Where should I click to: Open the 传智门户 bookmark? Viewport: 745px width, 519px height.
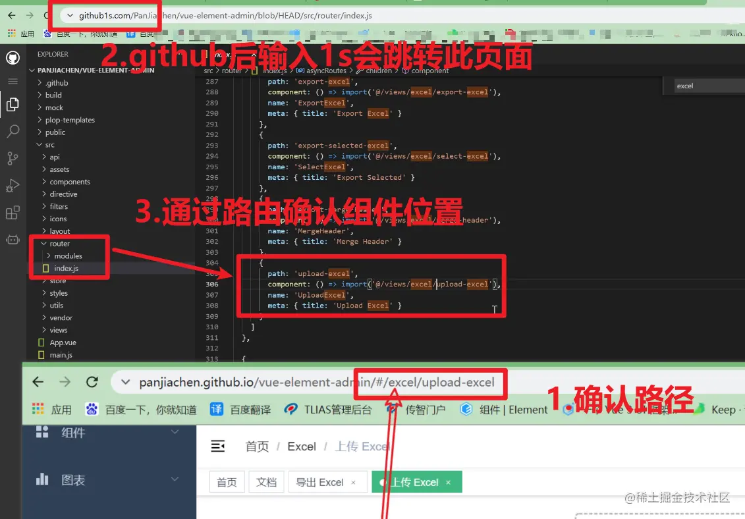pyautogui.click(x=416, y=409)
